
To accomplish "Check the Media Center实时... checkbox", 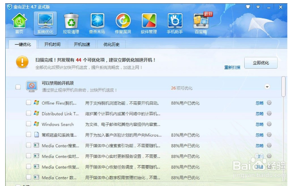I will coord(28,156).
